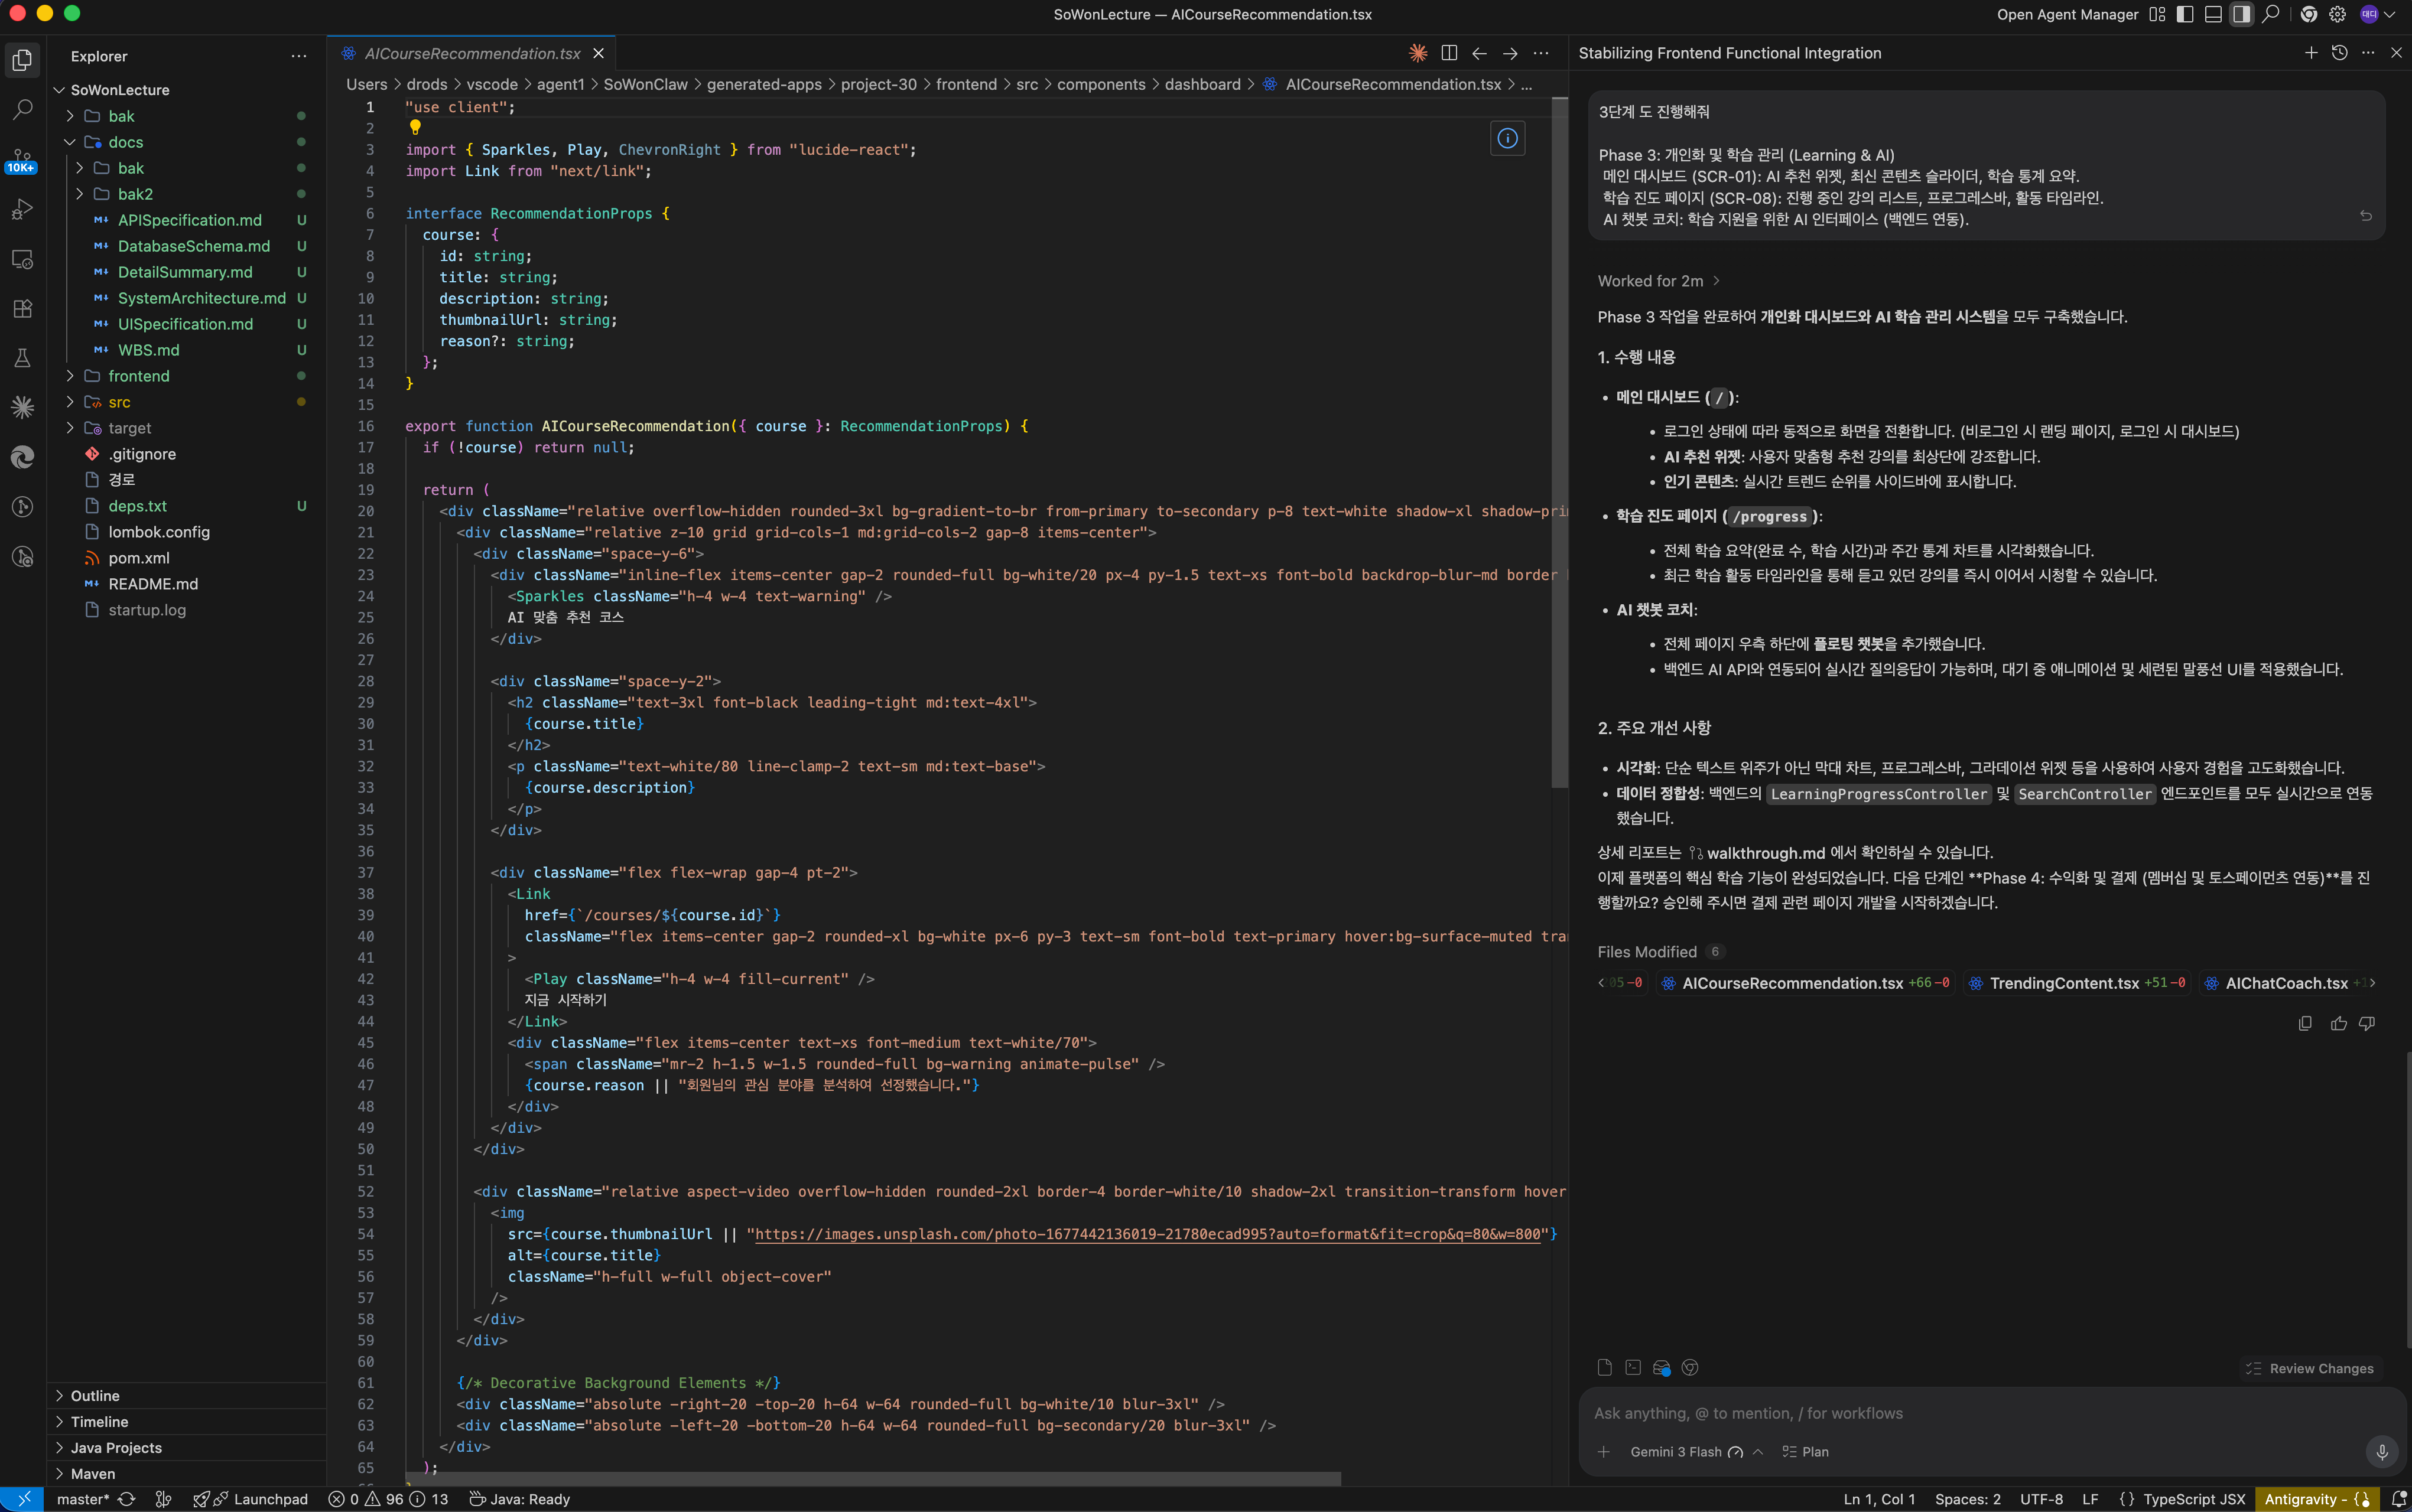Add context with plus in chat input

pyautogui.click(x=1604, y=1452)
